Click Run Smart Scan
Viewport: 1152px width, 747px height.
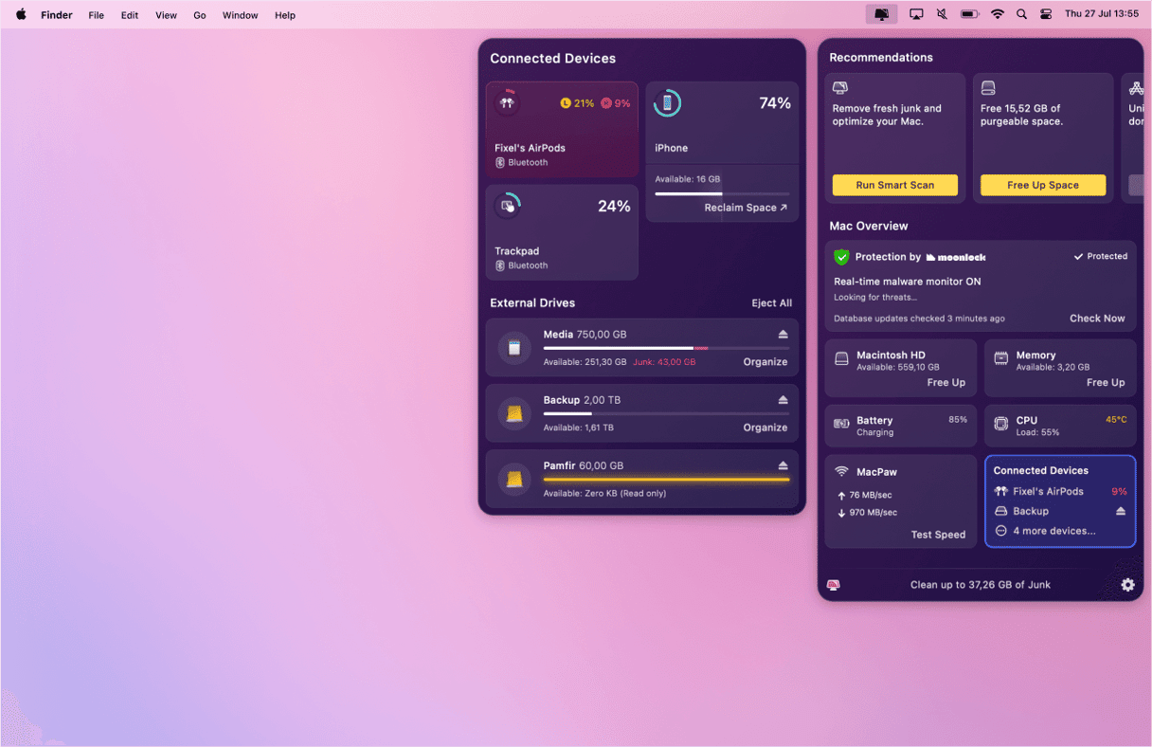(895, 185)
